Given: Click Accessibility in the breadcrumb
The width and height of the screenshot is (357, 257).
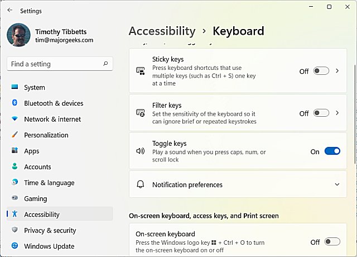Looking at the screenshot, I should pyautogui.click(x=162, y=31).
